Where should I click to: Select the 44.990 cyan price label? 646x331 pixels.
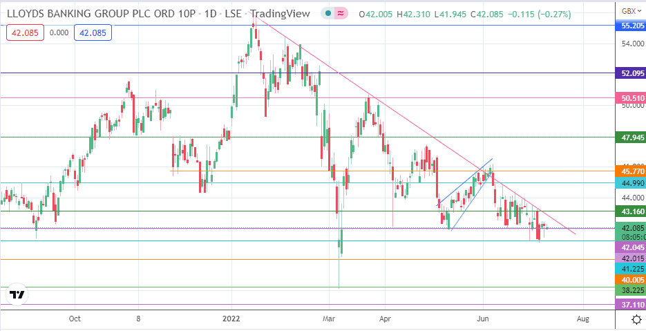coord(630,182)
